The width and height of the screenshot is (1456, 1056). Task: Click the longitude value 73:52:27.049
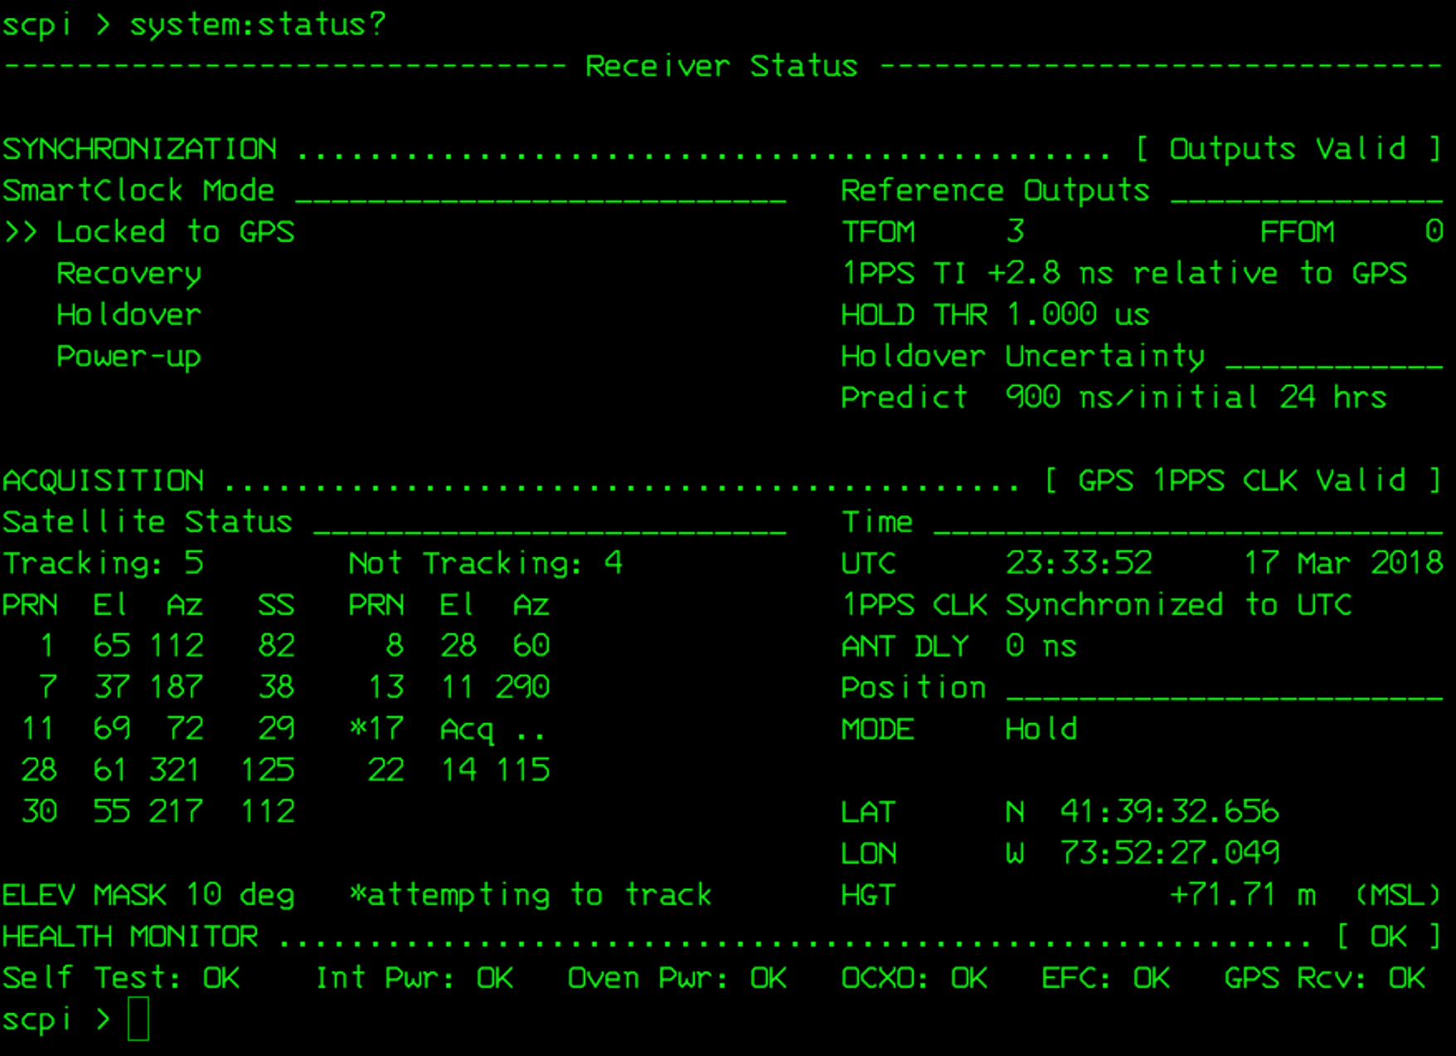1169,853
